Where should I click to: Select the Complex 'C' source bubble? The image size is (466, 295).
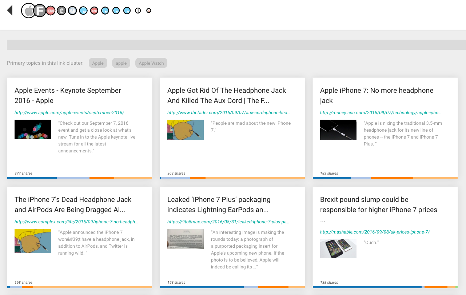click(62, 11)
